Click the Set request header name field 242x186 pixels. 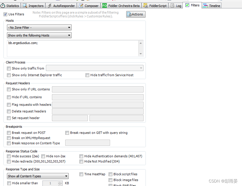point(70,118)
